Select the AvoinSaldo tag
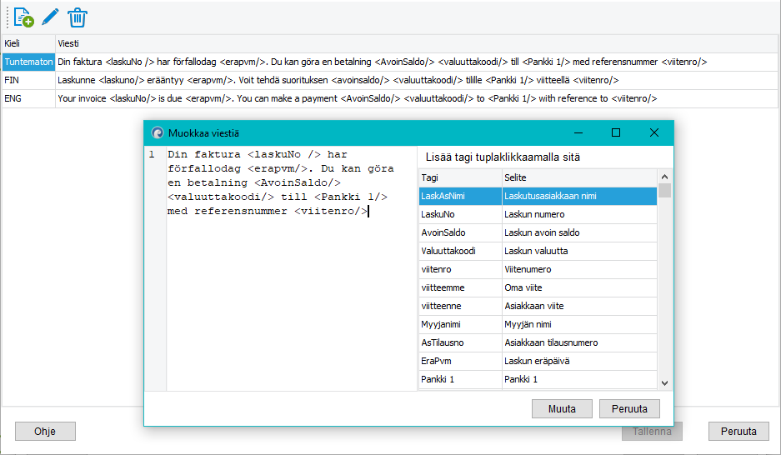 coord(460,232)
